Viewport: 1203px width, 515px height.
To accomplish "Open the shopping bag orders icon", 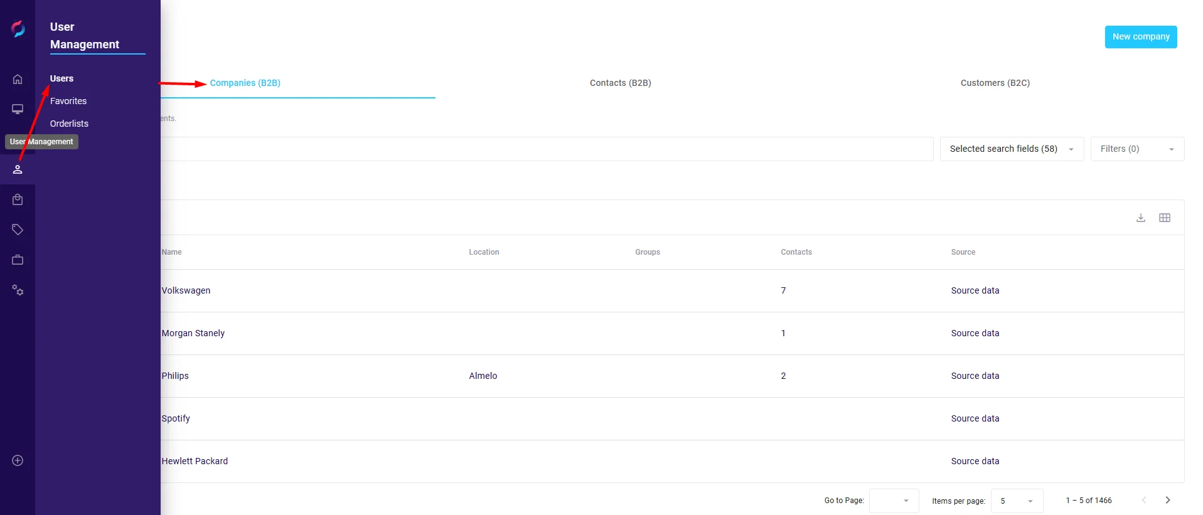I will [18, 199].
